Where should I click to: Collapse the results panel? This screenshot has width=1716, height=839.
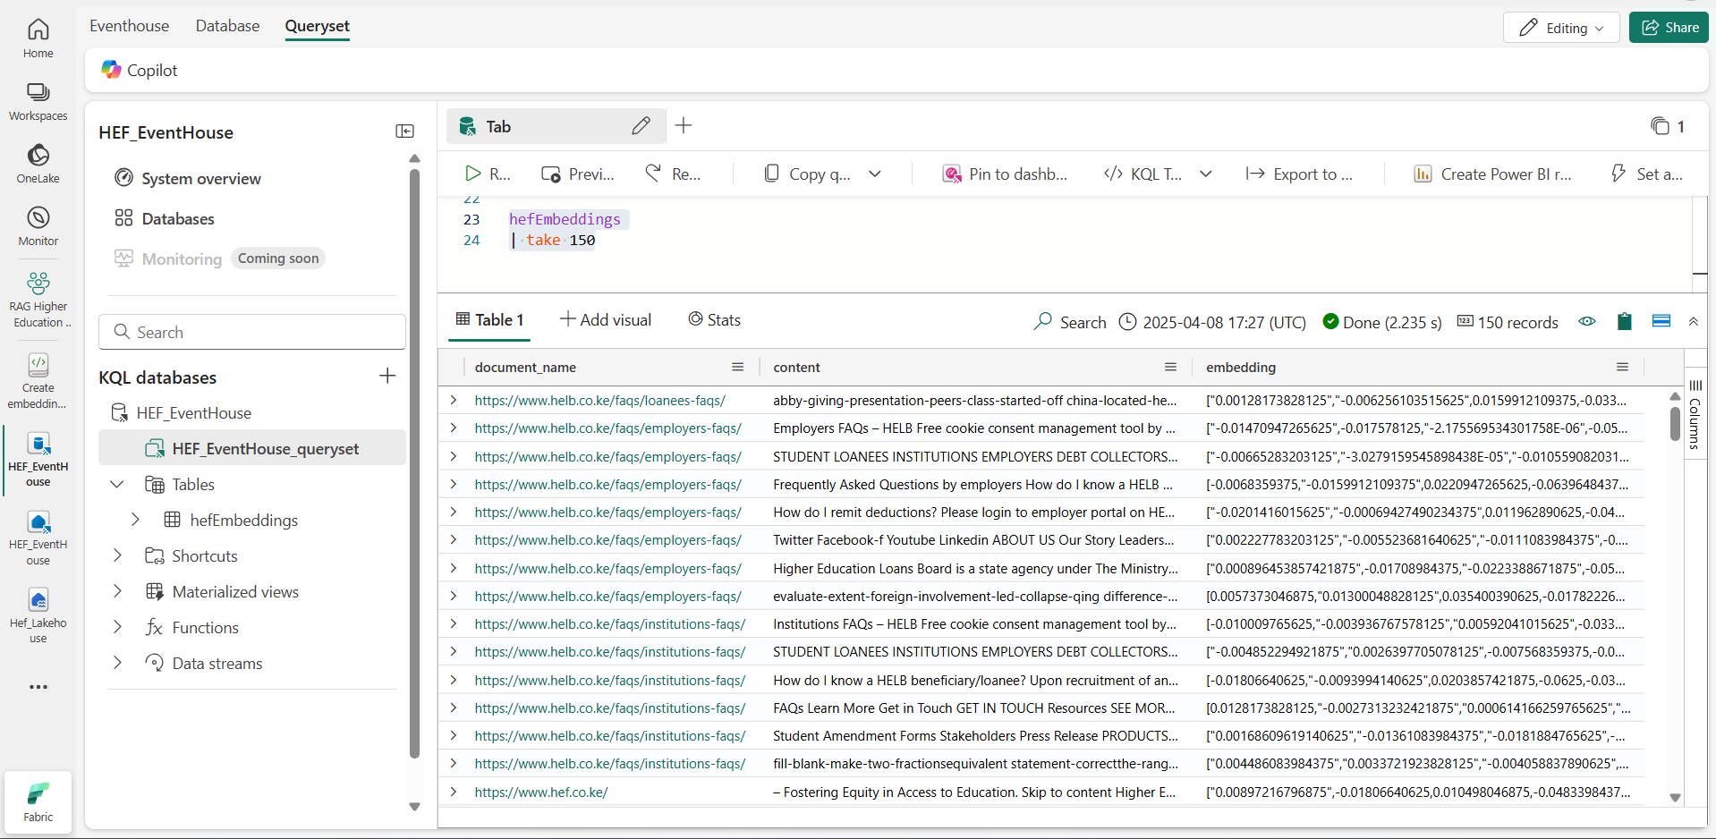pyautogui.click(x=1694, y=321)
